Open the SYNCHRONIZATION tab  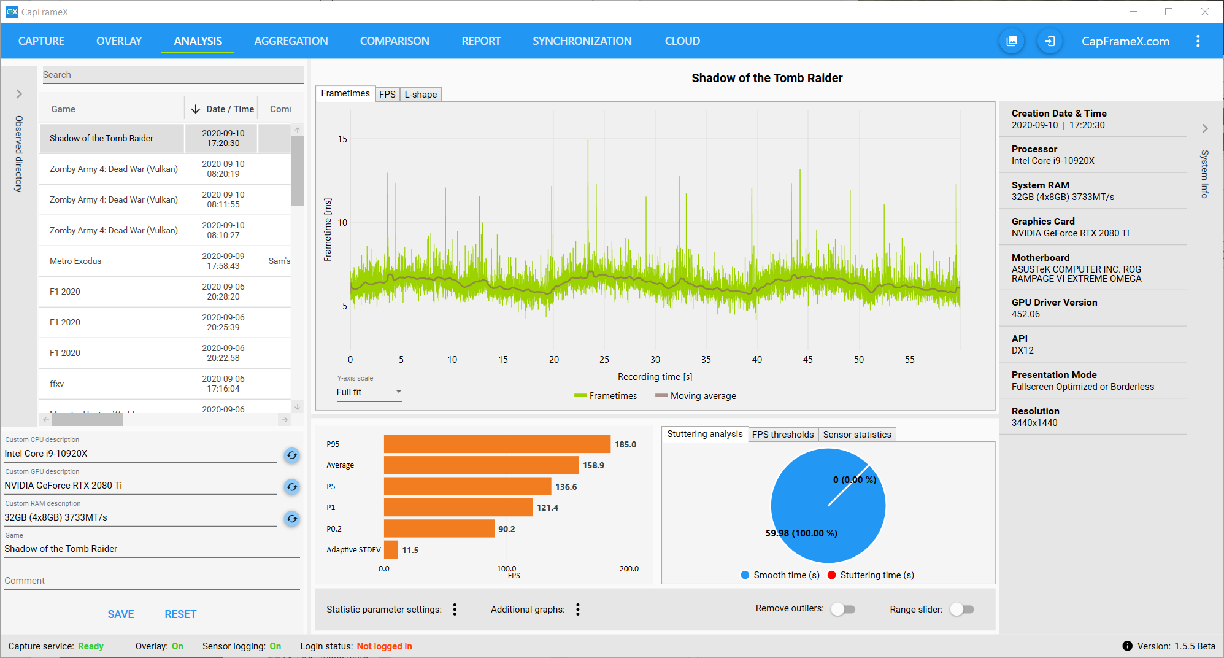582,41
